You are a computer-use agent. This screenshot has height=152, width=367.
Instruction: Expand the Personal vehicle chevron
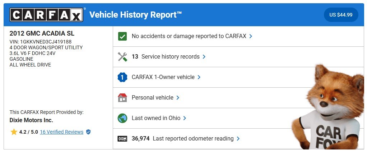(x=178, y=98)
